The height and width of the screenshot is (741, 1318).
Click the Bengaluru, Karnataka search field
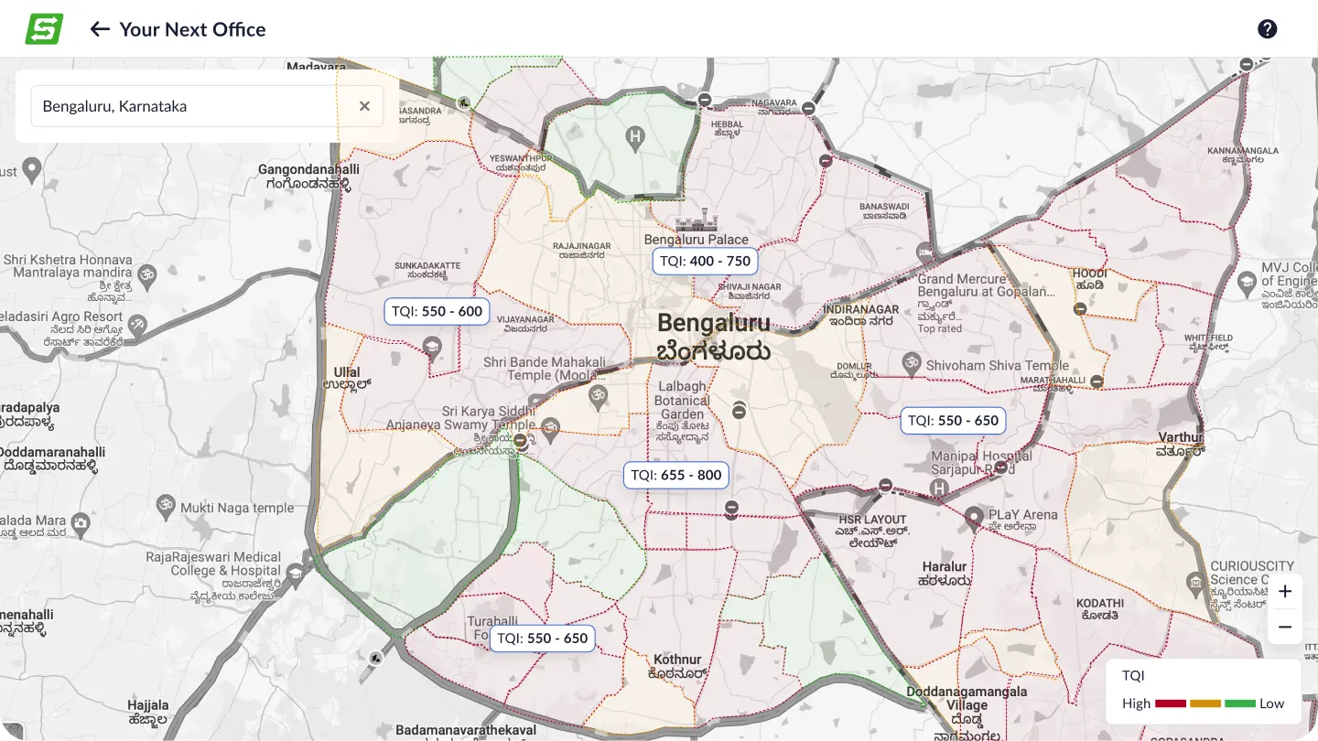click(183, 106)
